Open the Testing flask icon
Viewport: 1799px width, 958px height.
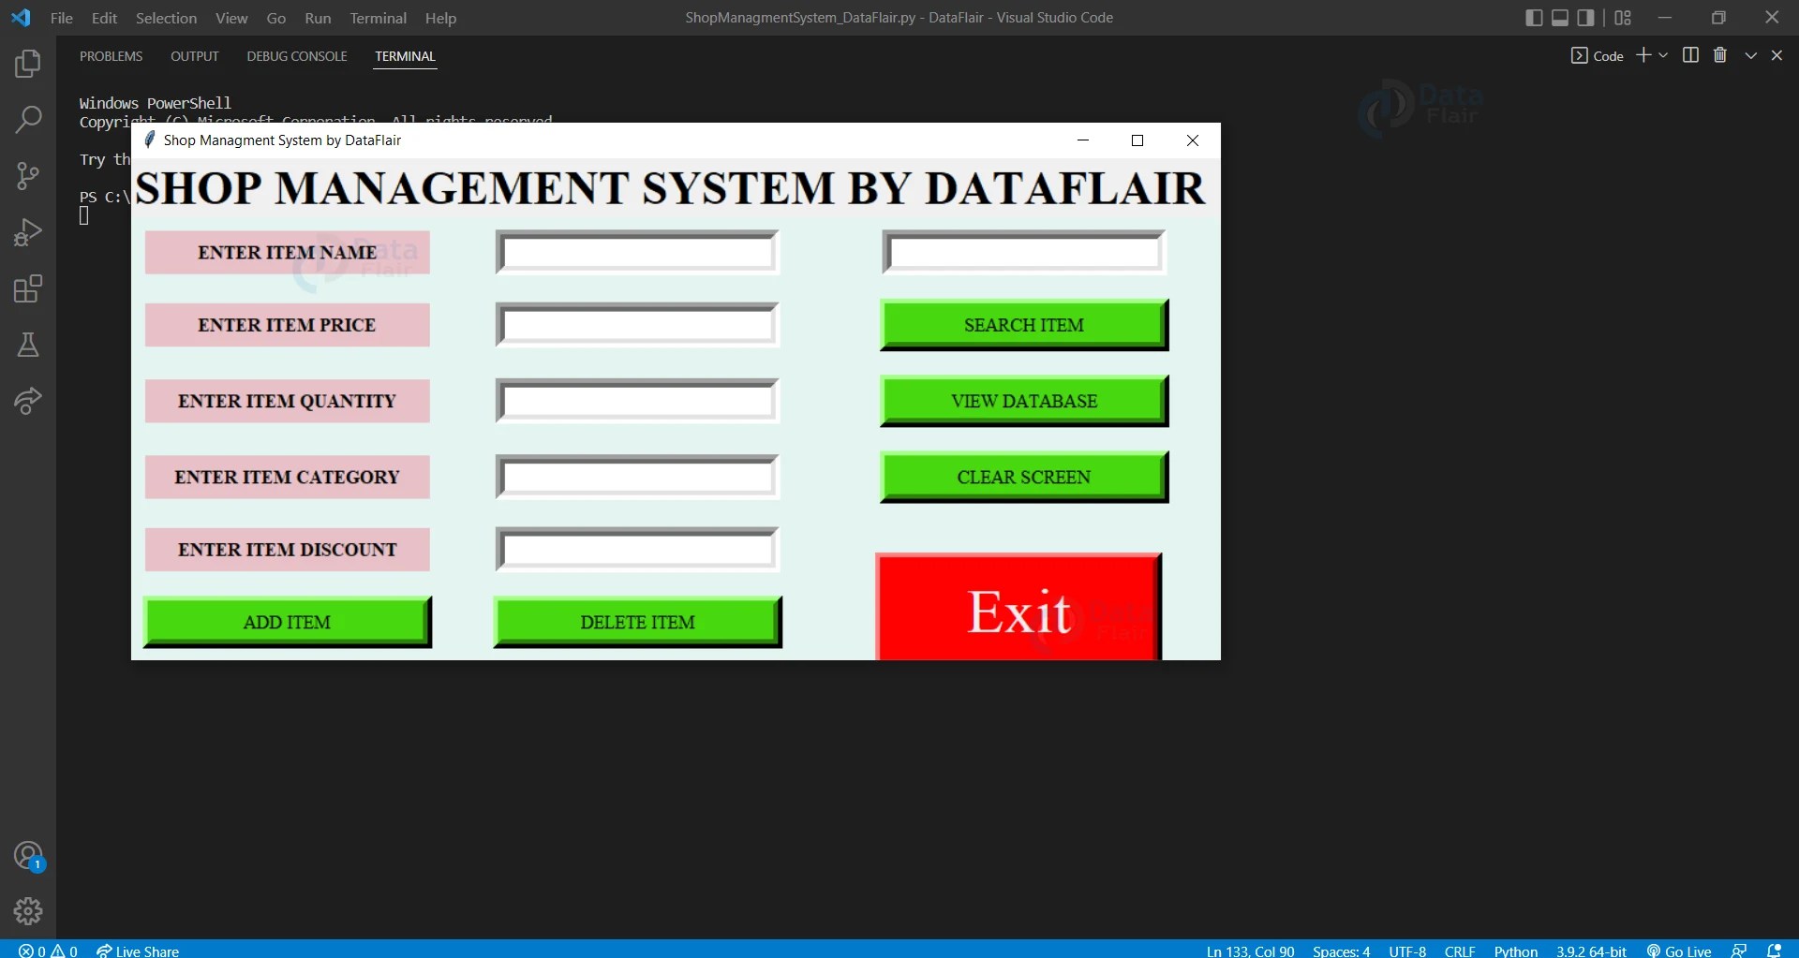(x=27, y=345)
